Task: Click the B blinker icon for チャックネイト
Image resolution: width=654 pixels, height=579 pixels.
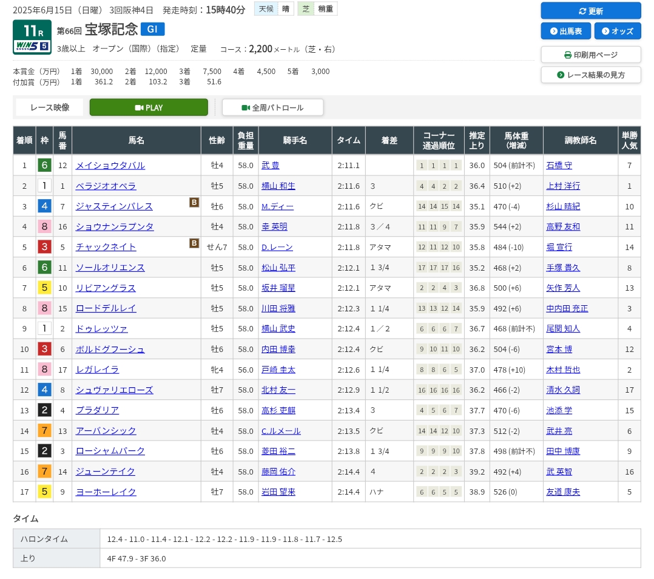Action: pos(194,243)
